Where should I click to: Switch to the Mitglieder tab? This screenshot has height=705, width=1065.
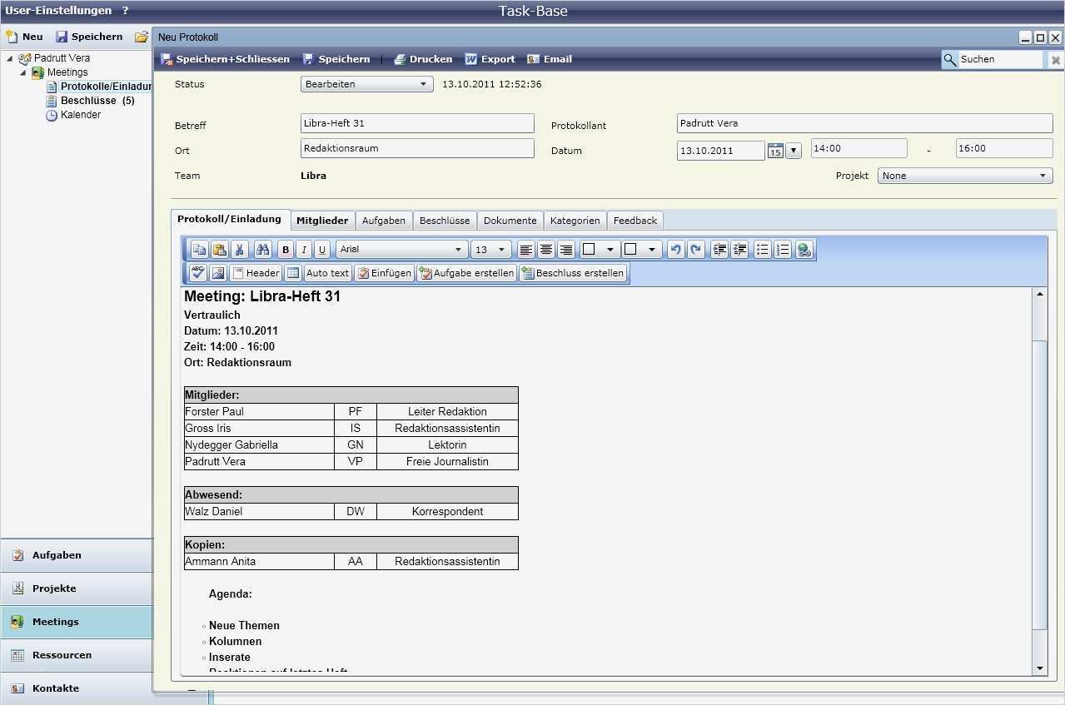(x=322, y=221)
